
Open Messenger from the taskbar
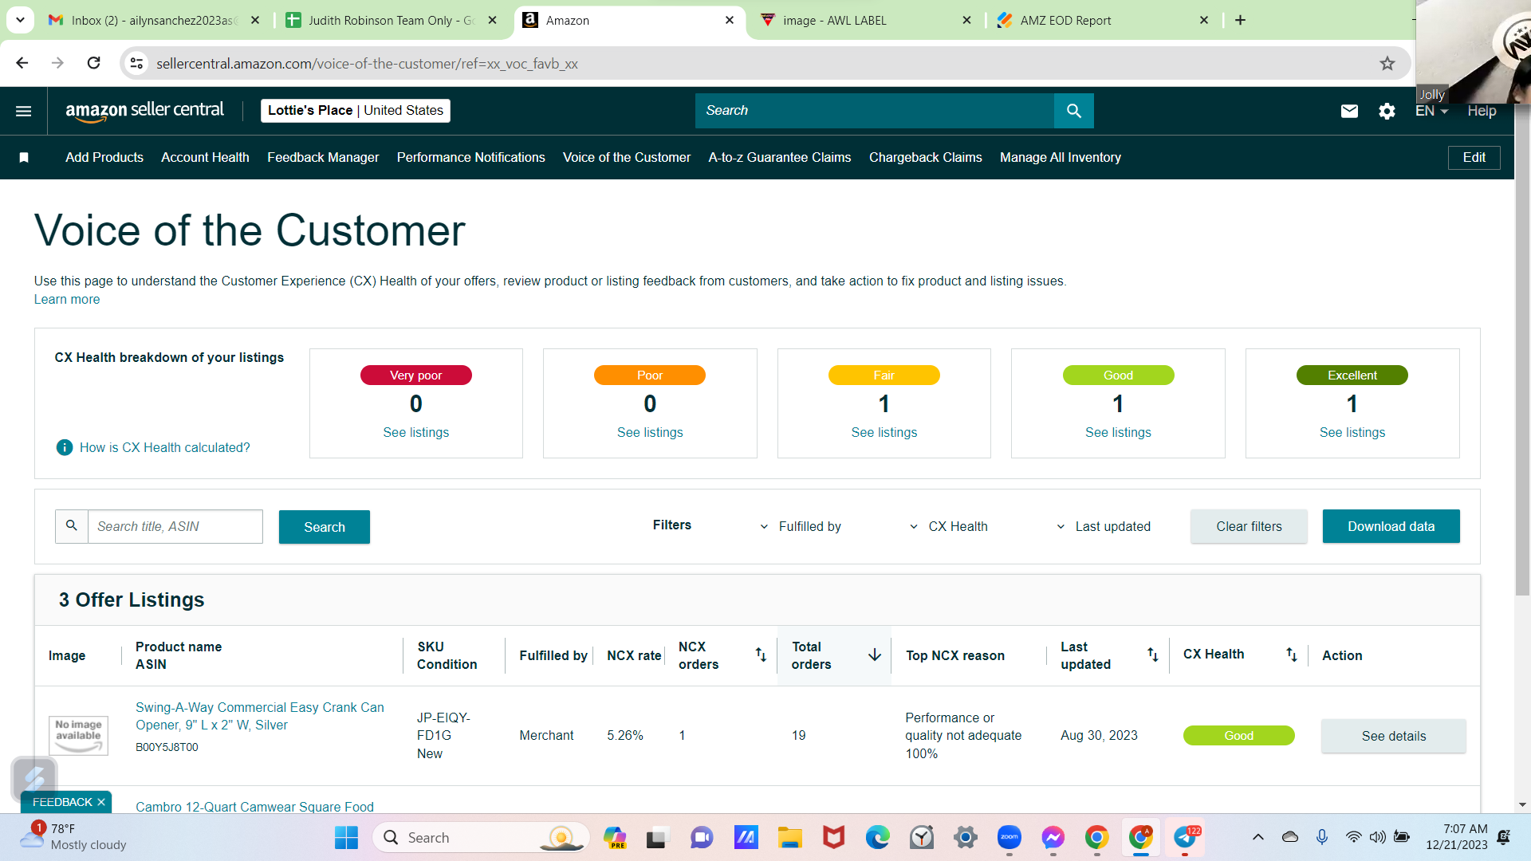(x=1053, y=838)
